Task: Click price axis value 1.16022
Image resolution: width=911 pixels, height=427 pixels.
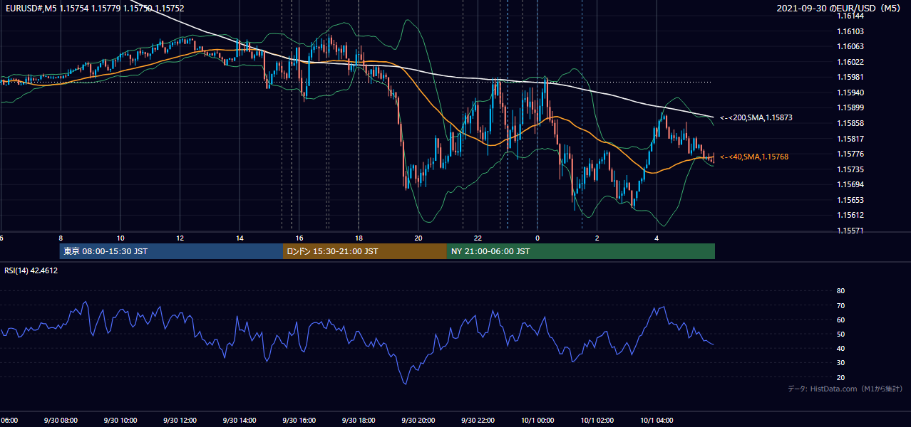Action: point(850,62)
